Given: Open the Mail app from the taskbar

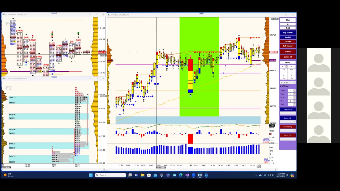Looking at the screenshot, I should coord(155,175).
